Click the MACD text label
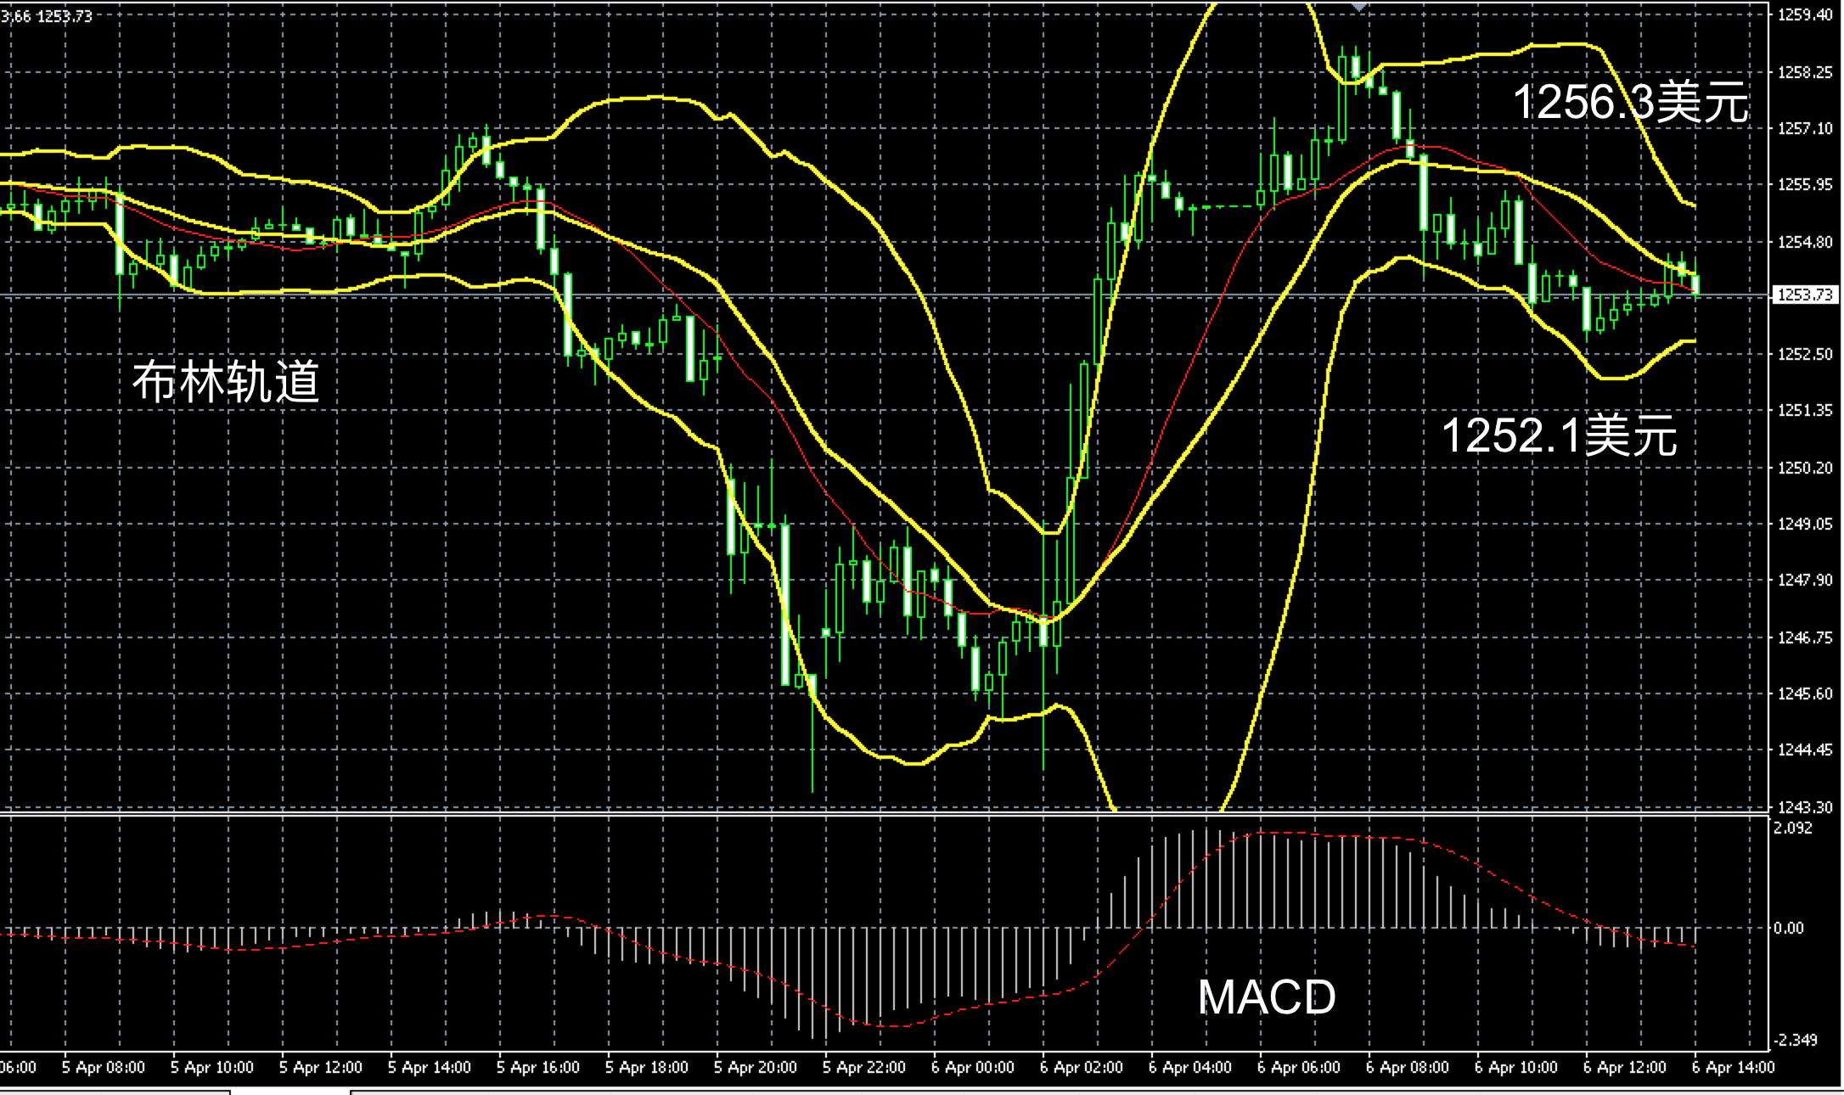 click(1266, 997)
